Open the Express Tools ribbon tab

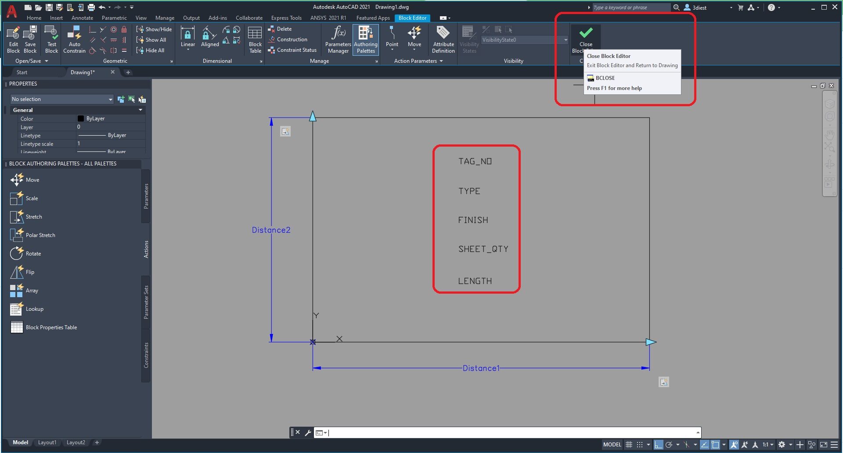(286, 18)
